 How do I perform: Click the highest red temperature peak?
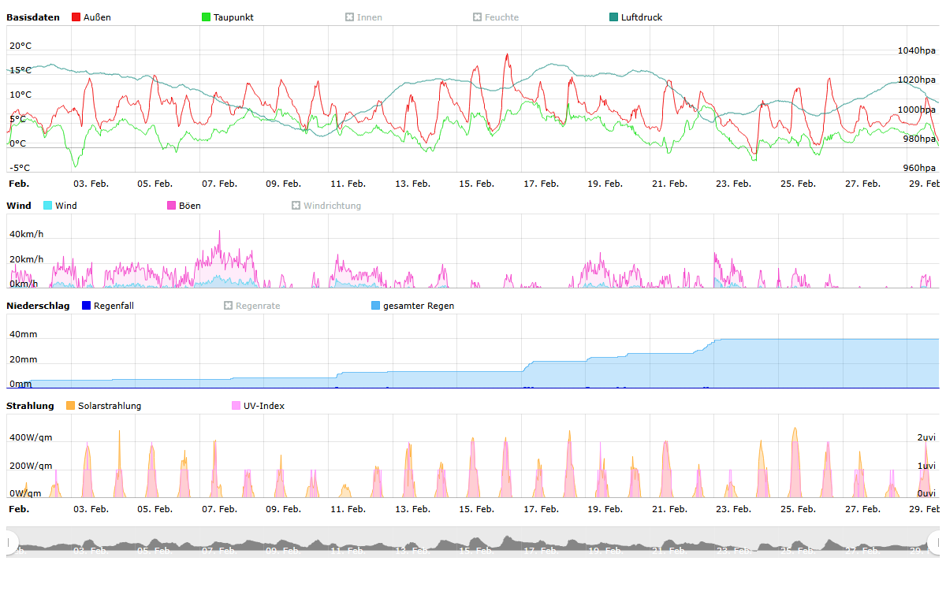(507, 55)
